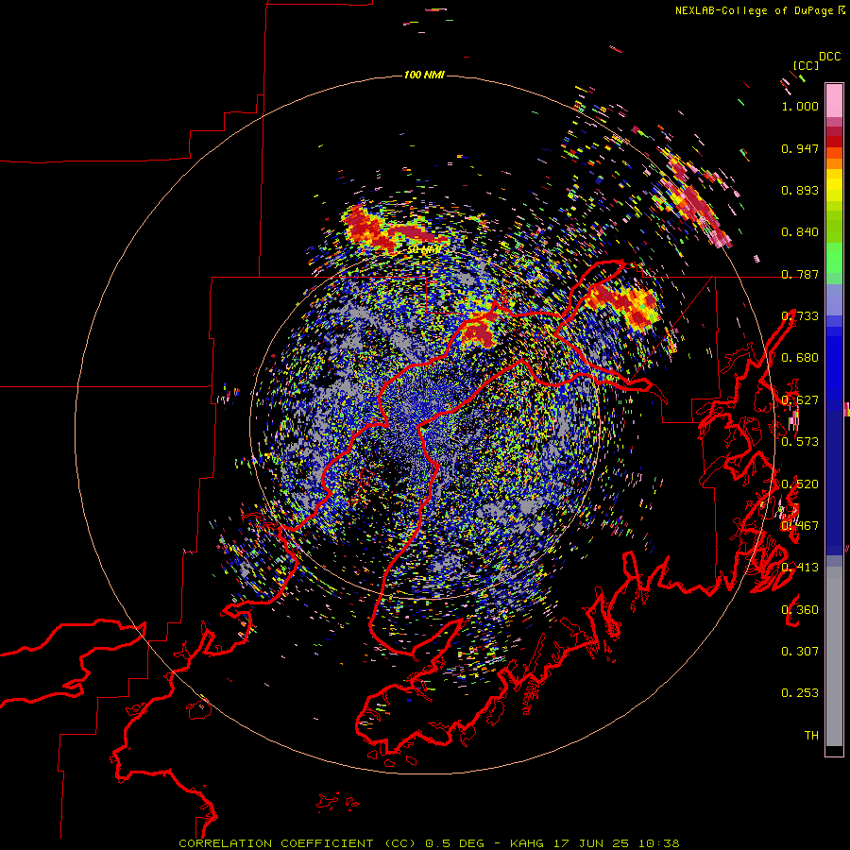Click the 0.520 legend value
This screenshot has height=850, width=850.
pos(800,484)
